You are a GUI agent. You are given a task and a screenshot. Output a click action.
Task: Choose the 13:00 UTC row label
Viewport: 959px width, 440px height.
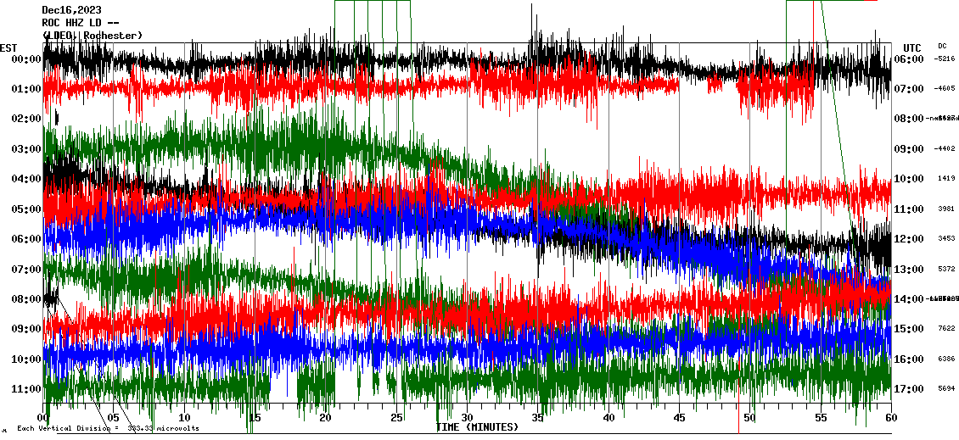pos(909,270)
